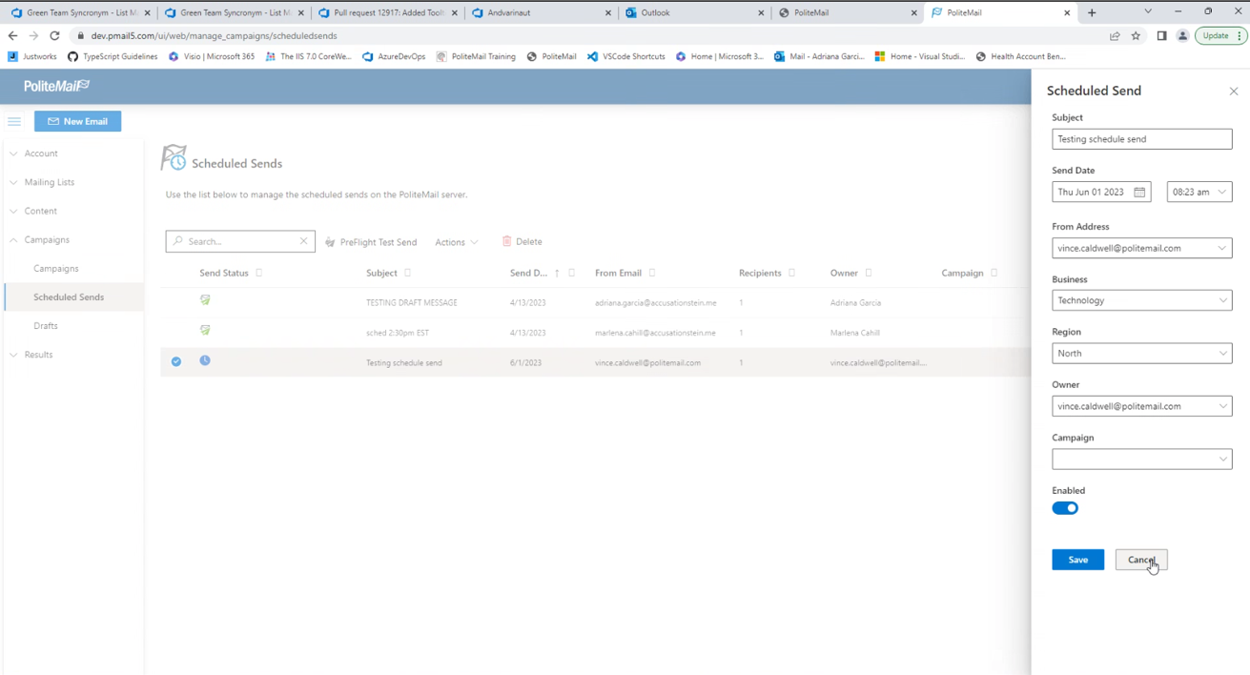Click the browser profile avatar icon
Image resolution: width=1250 pixels, height=675 pixels.
[1182, 36]
